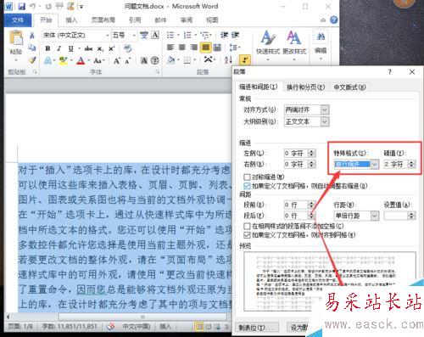424x337 pixels.
Task: Adjust 左侧 left indent stepper
Action: [x=311, y=154]
